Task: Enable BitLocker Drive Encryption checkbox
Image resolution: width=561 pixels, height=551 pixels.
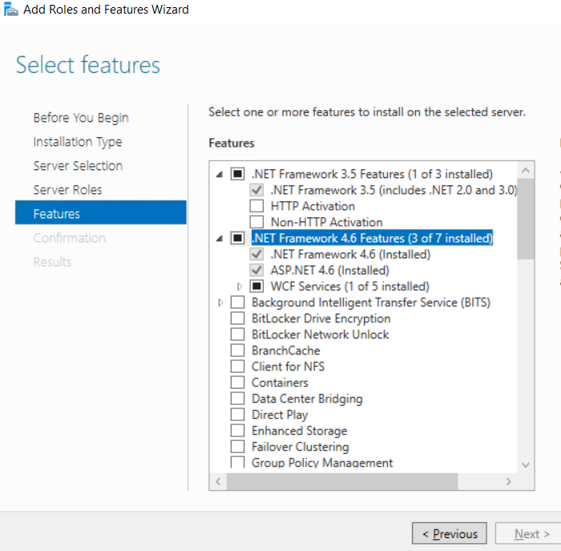Action: pos(237,318)
